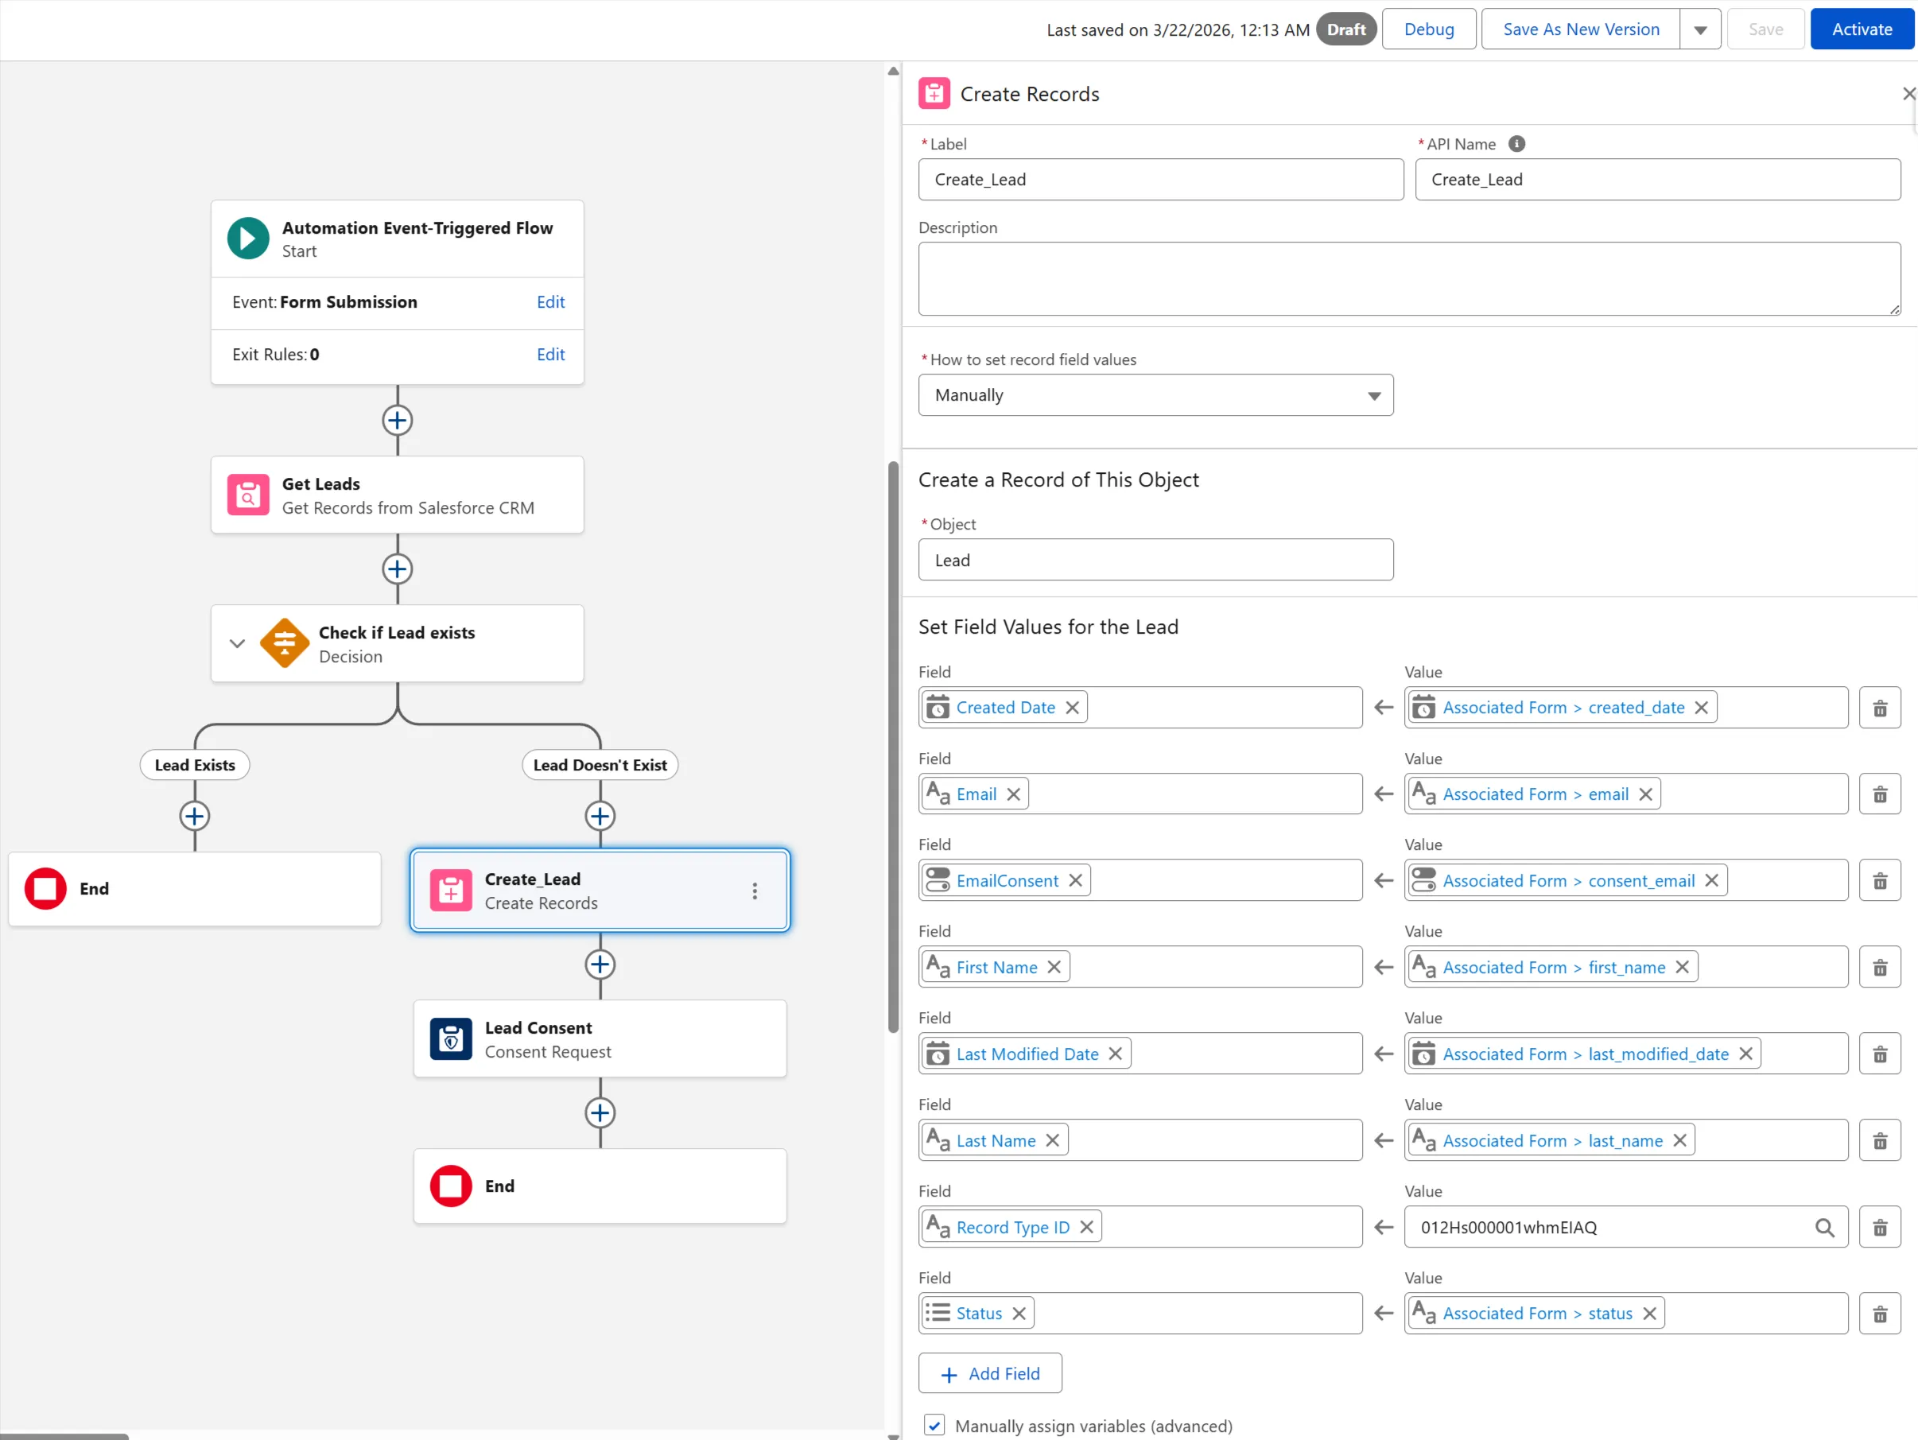The height and width of the screenshot is (1440, 1918).
Task: Add element below Get Leads node
Action: pyautogui.click(x=397, y=569)
